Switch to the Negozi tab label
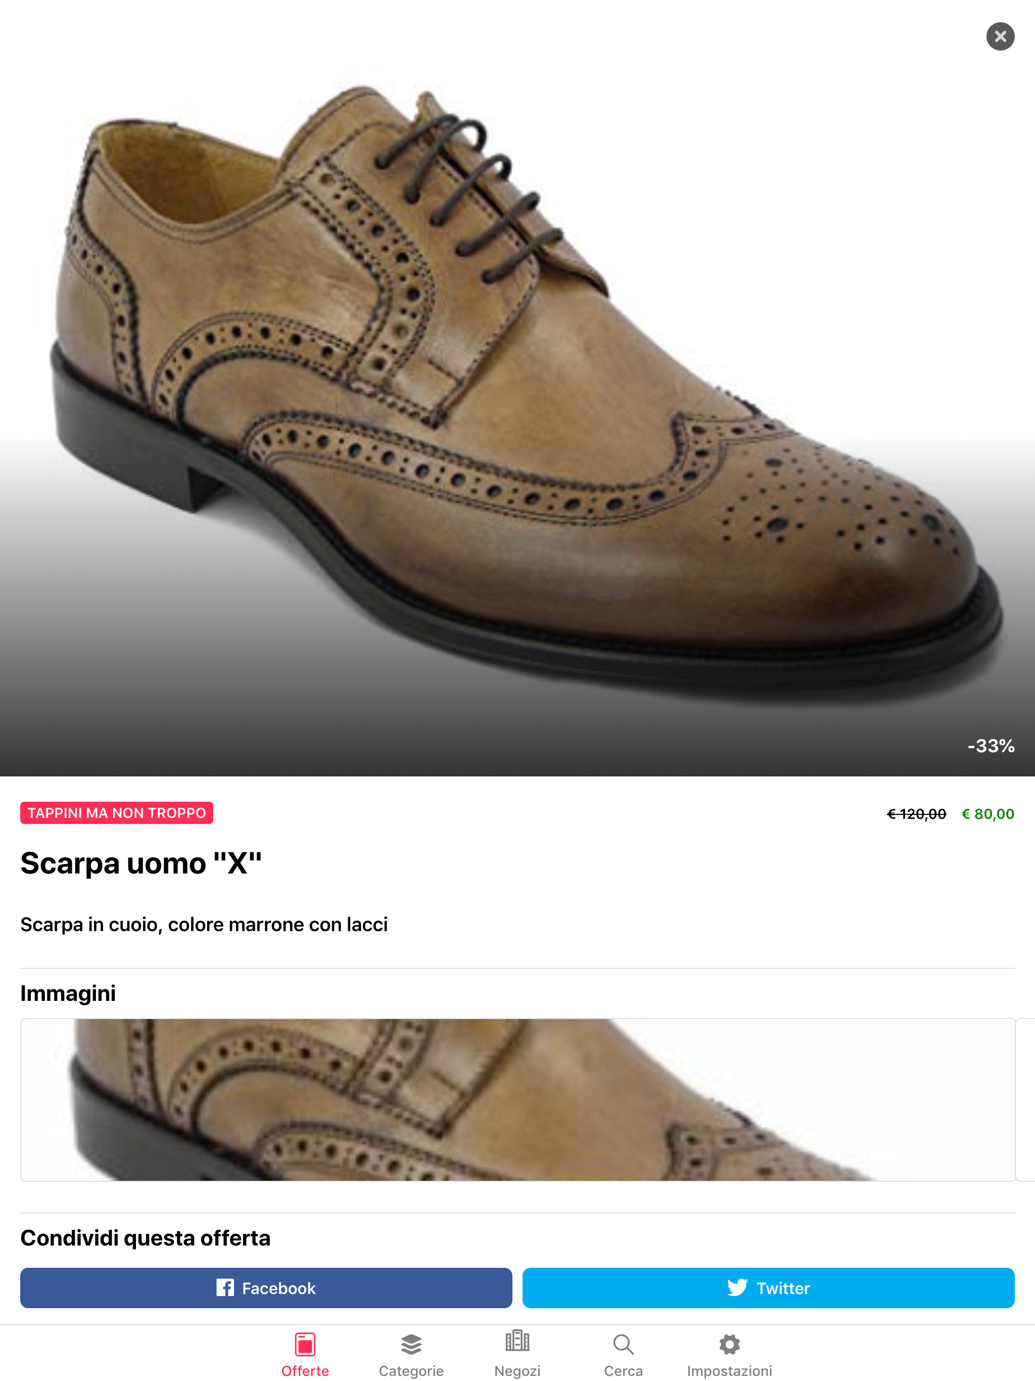This screenshot has width=1035, height=1381. [517, 1370]
